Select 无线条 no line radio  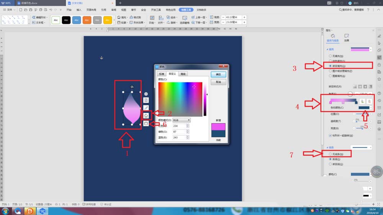pyautogui.click(x=330, y=154)
